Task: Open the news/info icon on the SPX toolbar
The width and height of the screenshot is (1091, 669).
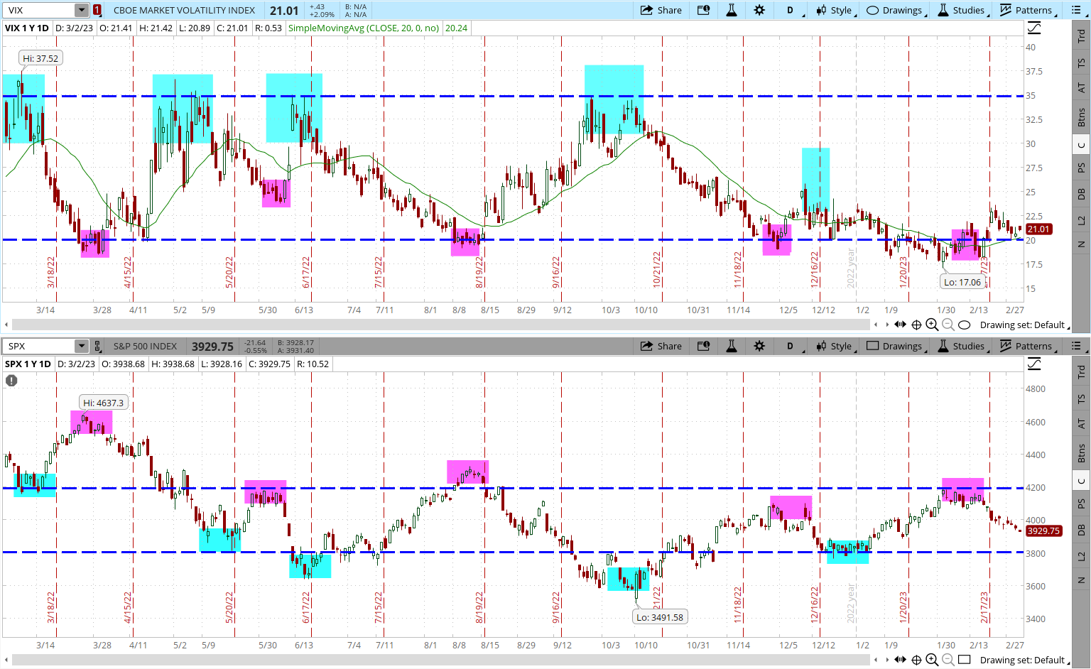Action: pyautogui.click(x=703, y=346)
